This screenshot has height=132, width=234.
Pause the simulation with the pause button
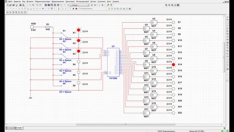(73, 9)
